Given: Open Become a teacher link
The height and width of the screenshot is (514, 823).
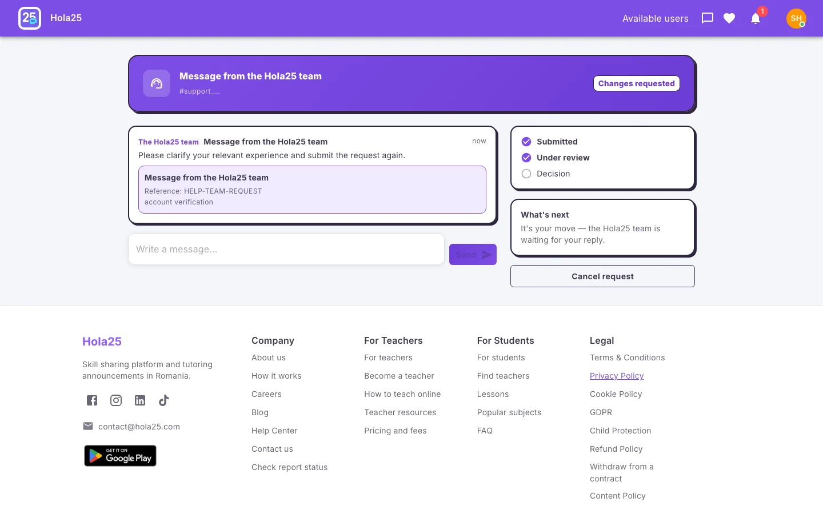Looking at the screenshot, I should coord(399,376).
